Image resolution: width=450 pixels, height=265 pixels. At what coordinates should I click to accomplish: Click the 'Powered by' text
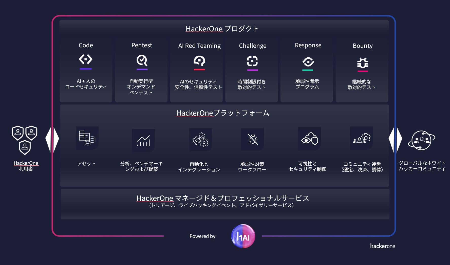tap(202, 236)
